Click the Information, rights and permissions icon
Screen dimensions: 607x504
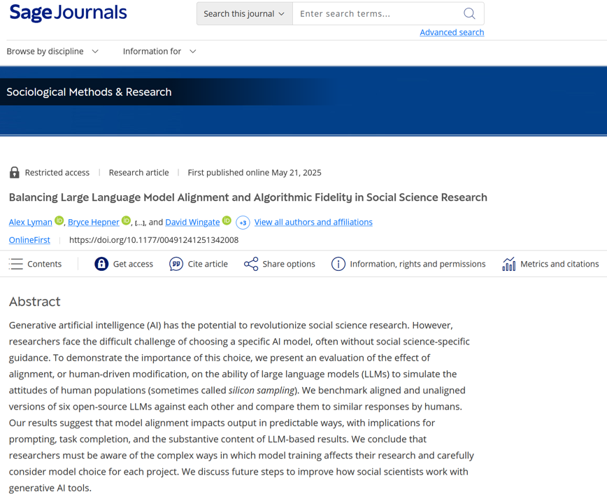pos(338,264)
